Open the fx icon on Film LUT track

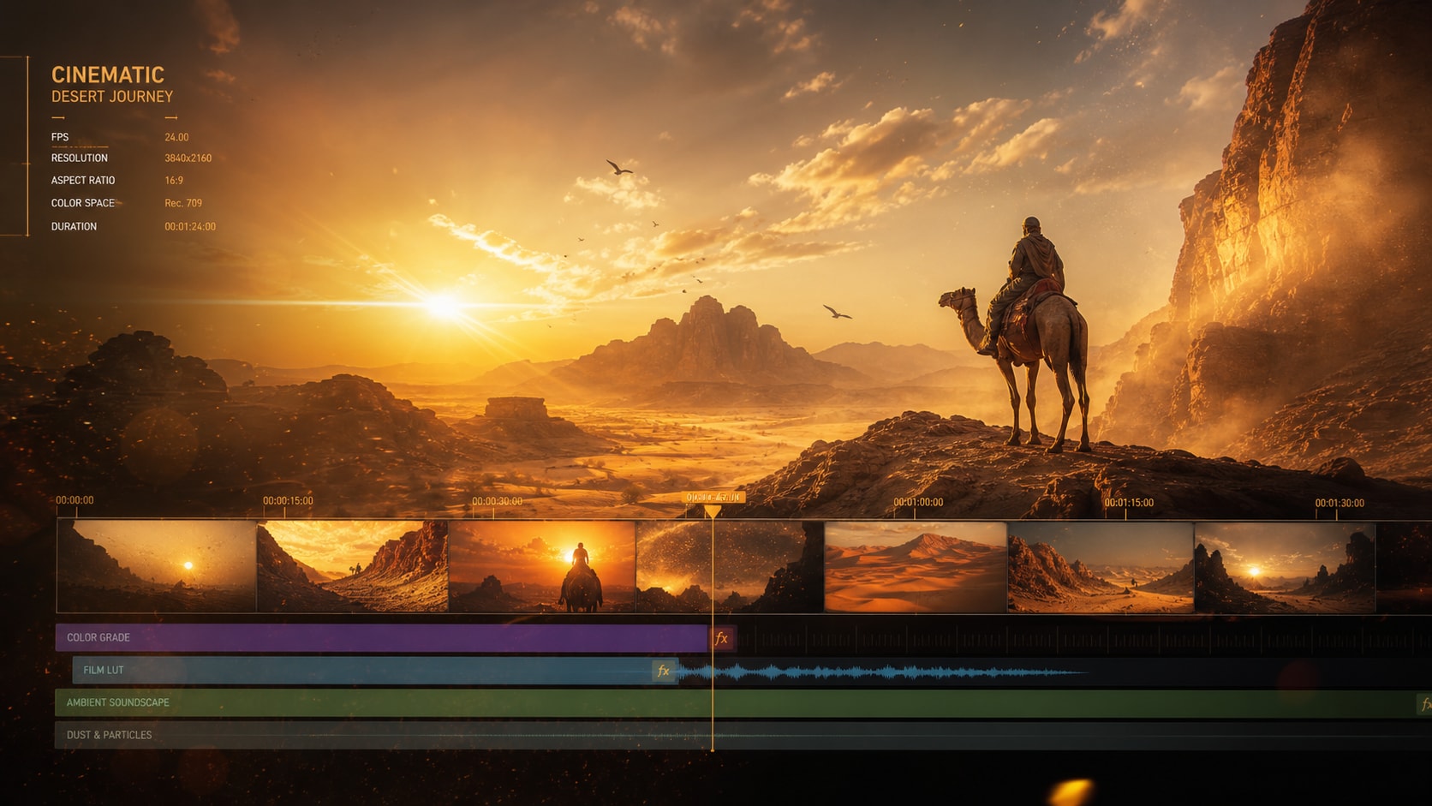663,671
